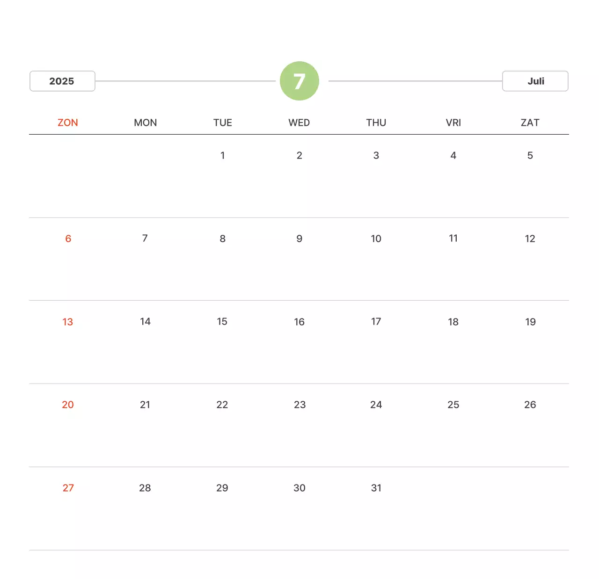The height and width of the screenshot is (579, 599).
Task: Select Sunday the 27th
Action: pyautogui.click(x=68, y=488)
